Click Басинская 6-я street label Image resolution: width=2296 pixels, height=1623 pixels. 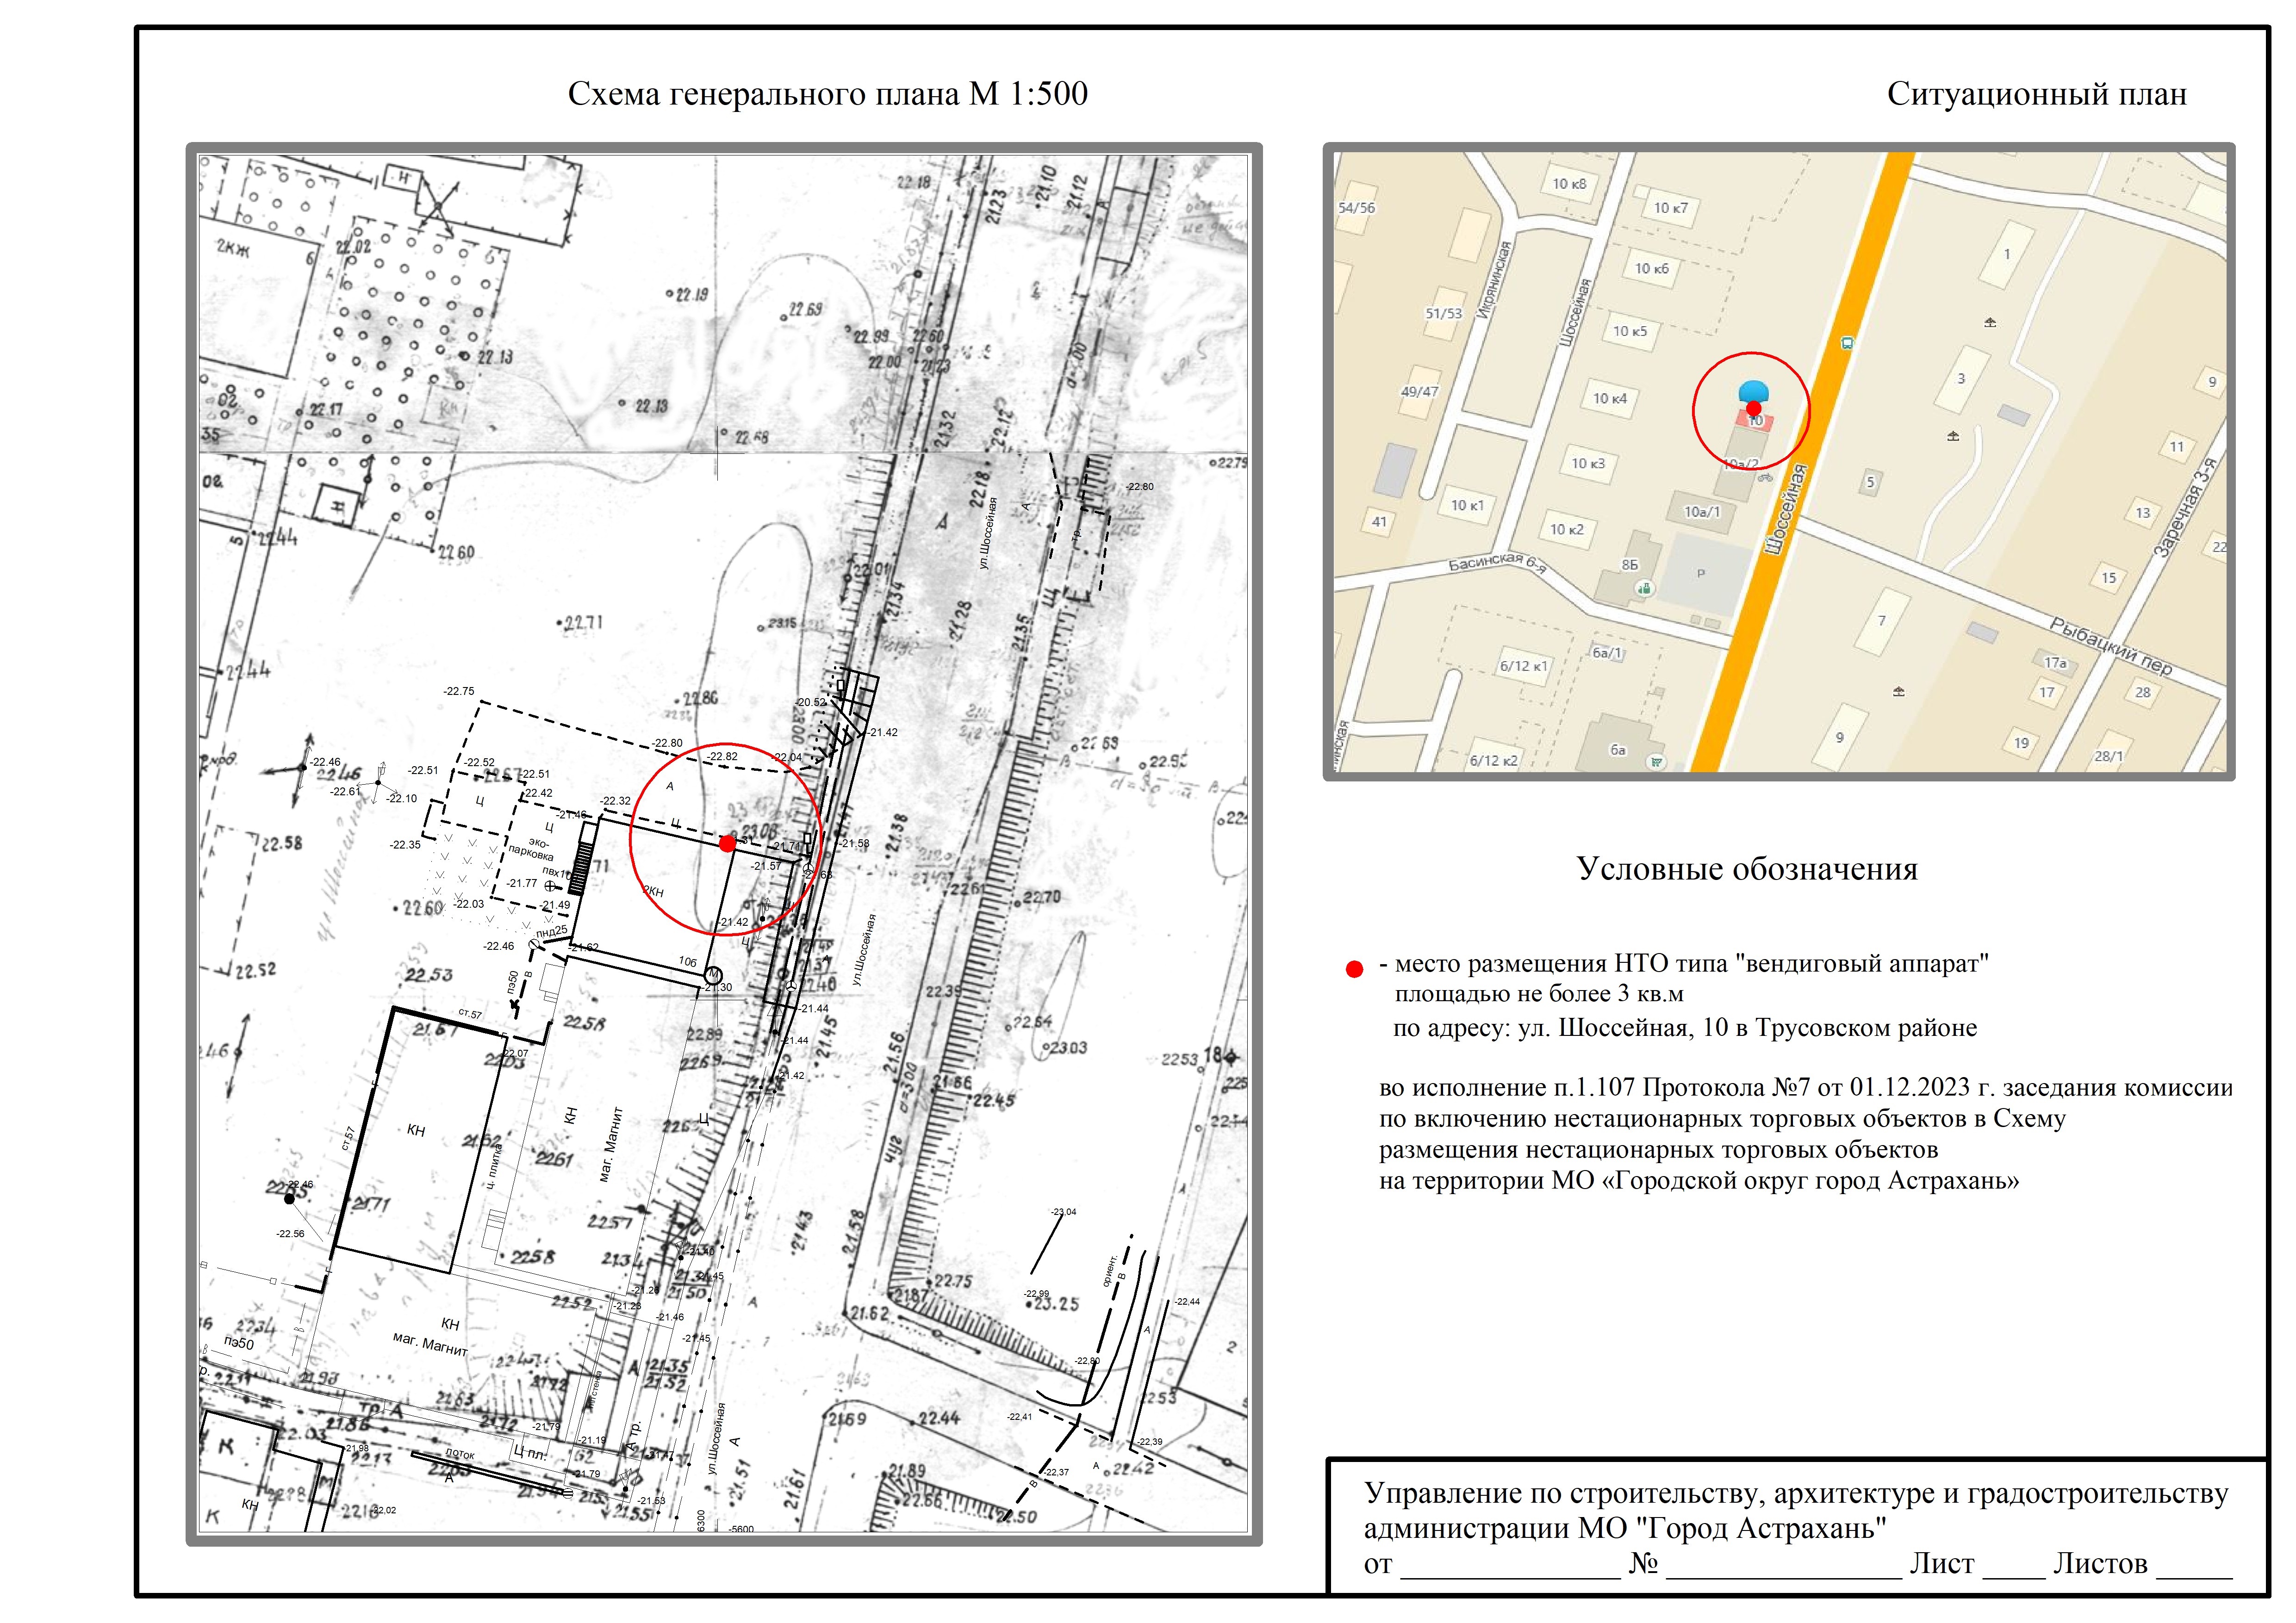point(1497,563)
